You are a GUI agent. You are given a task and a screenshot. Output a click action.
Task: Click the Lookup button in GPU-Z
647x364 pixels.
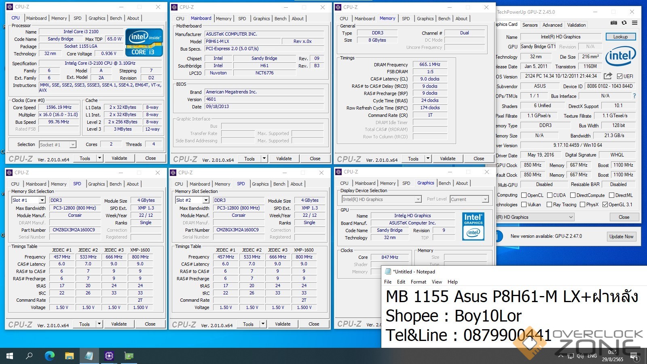click(x=620, y=37)
